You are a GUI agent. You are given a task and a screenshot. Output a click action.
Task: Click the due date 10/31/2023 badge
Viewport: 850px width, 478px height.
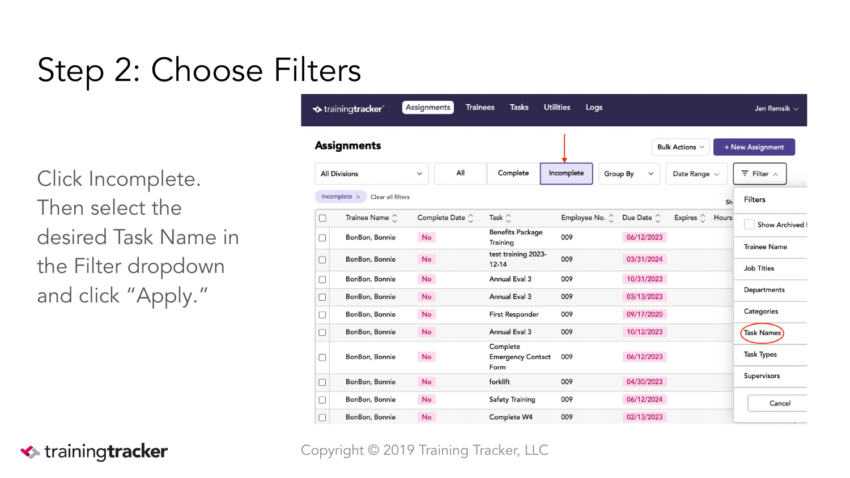pos(644,280)
